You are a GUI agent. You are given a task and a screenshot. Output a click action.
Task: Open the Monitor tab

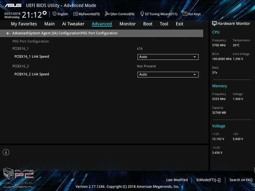(x=127, y=24)
